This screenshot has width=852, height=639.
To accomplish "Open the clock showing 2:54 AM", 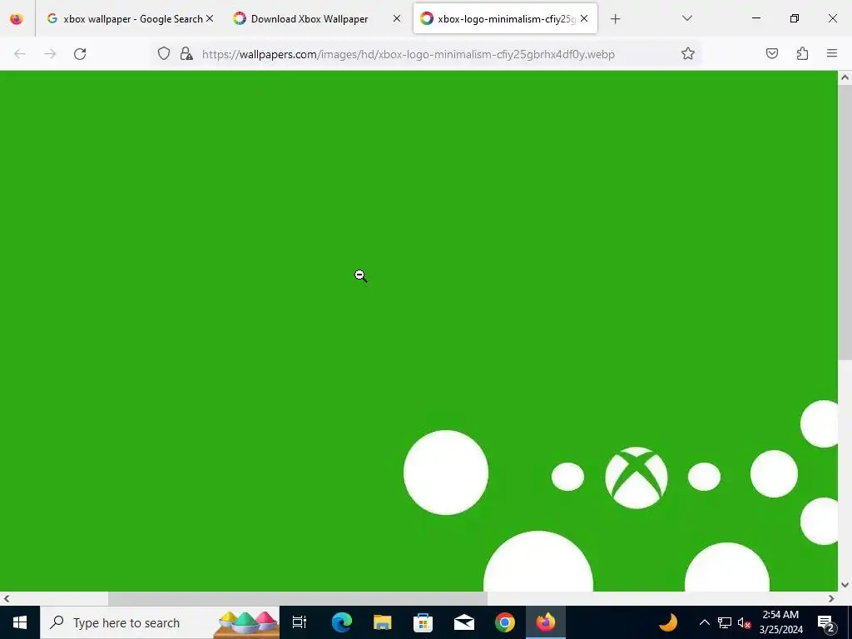I will [x=780, y=622].
